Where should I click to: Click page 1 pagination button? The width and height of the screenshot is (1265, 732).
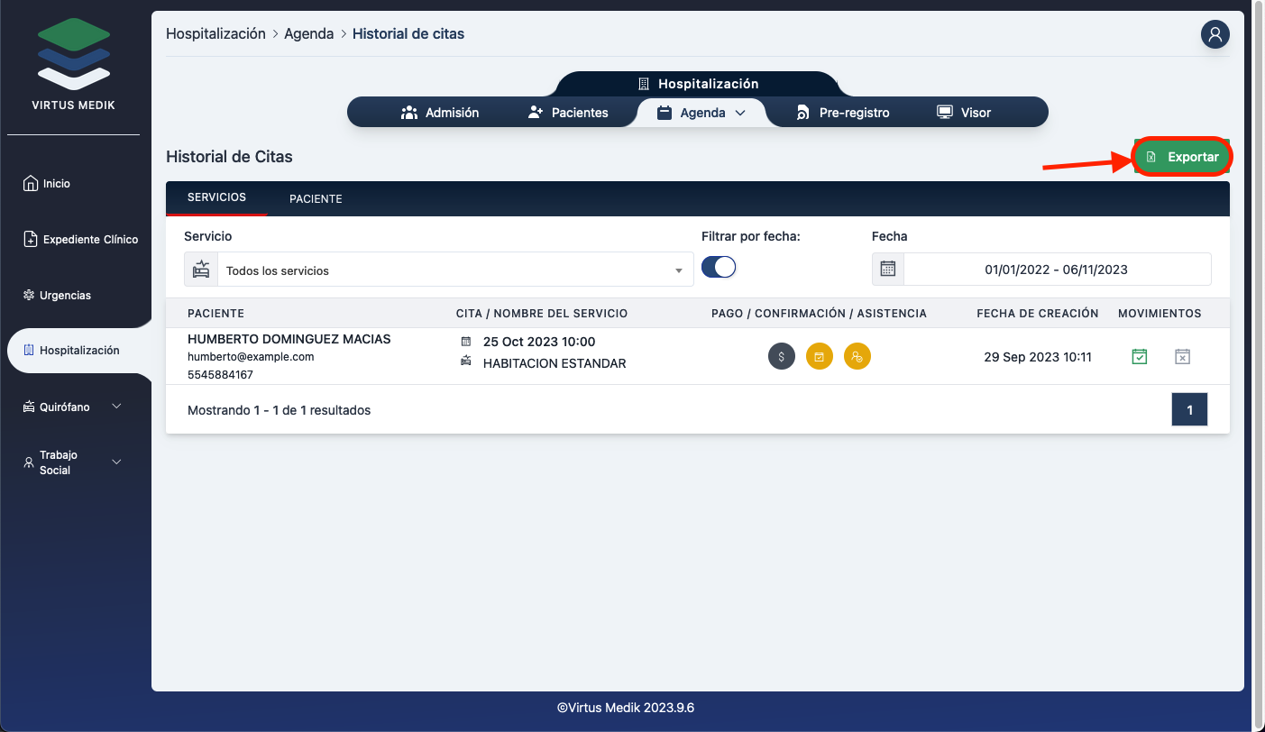1188,410
